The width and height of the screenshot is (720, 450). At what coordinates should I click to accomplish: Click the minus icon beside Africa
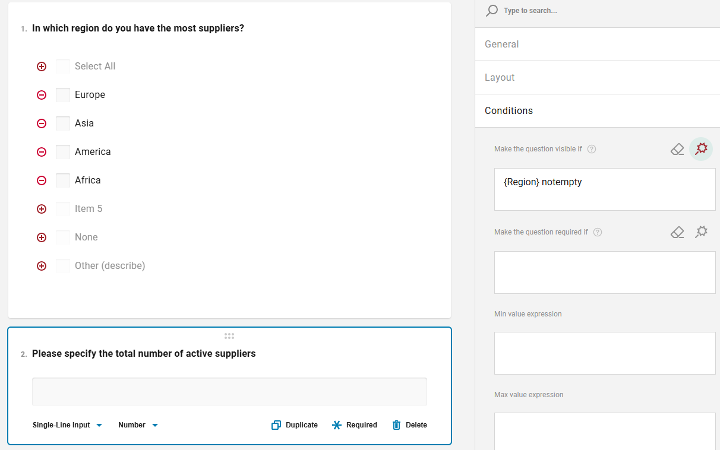(x=42, y=180)
